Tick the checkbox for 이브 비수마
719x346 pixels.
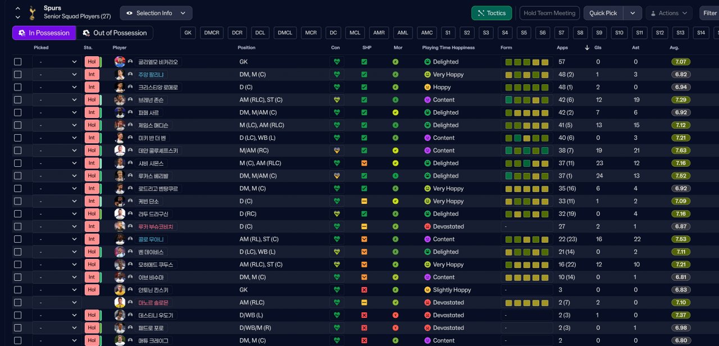[17, 277]
